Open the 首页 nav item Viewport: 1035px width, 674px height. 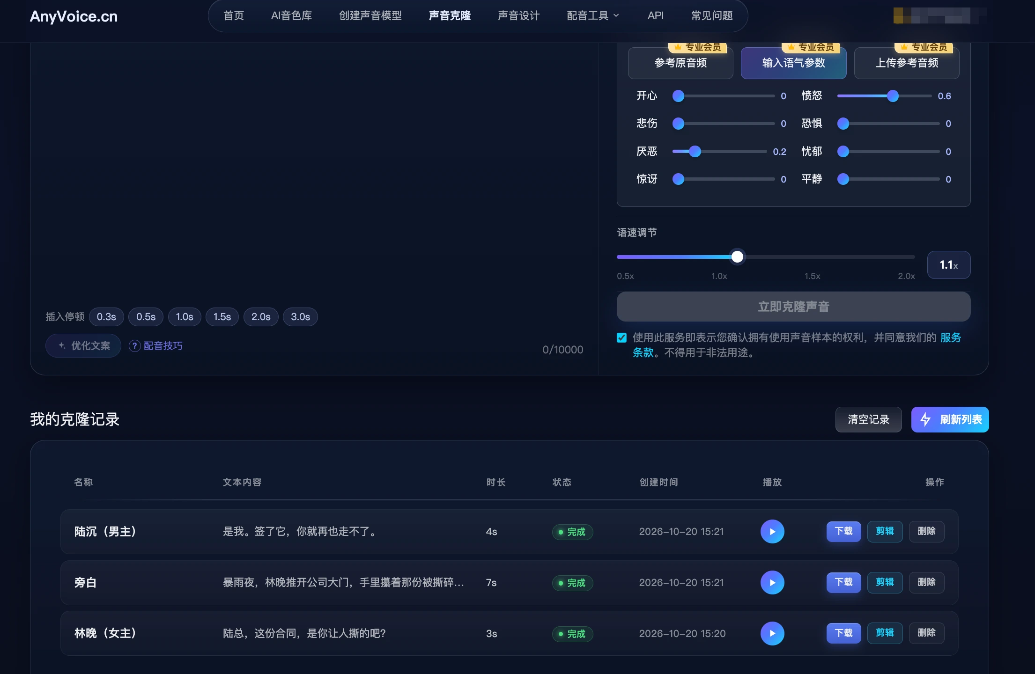click(234, 16)
